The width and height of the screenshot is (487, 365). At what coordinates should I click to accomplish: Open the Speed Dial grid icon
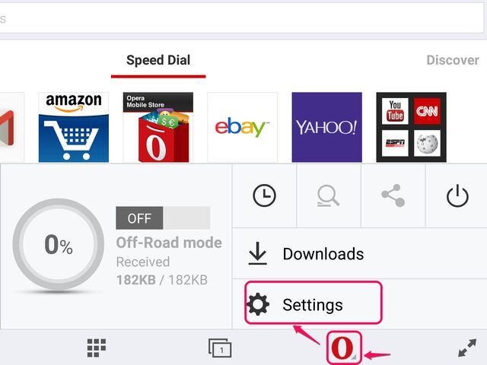click(x=96, y=348)
